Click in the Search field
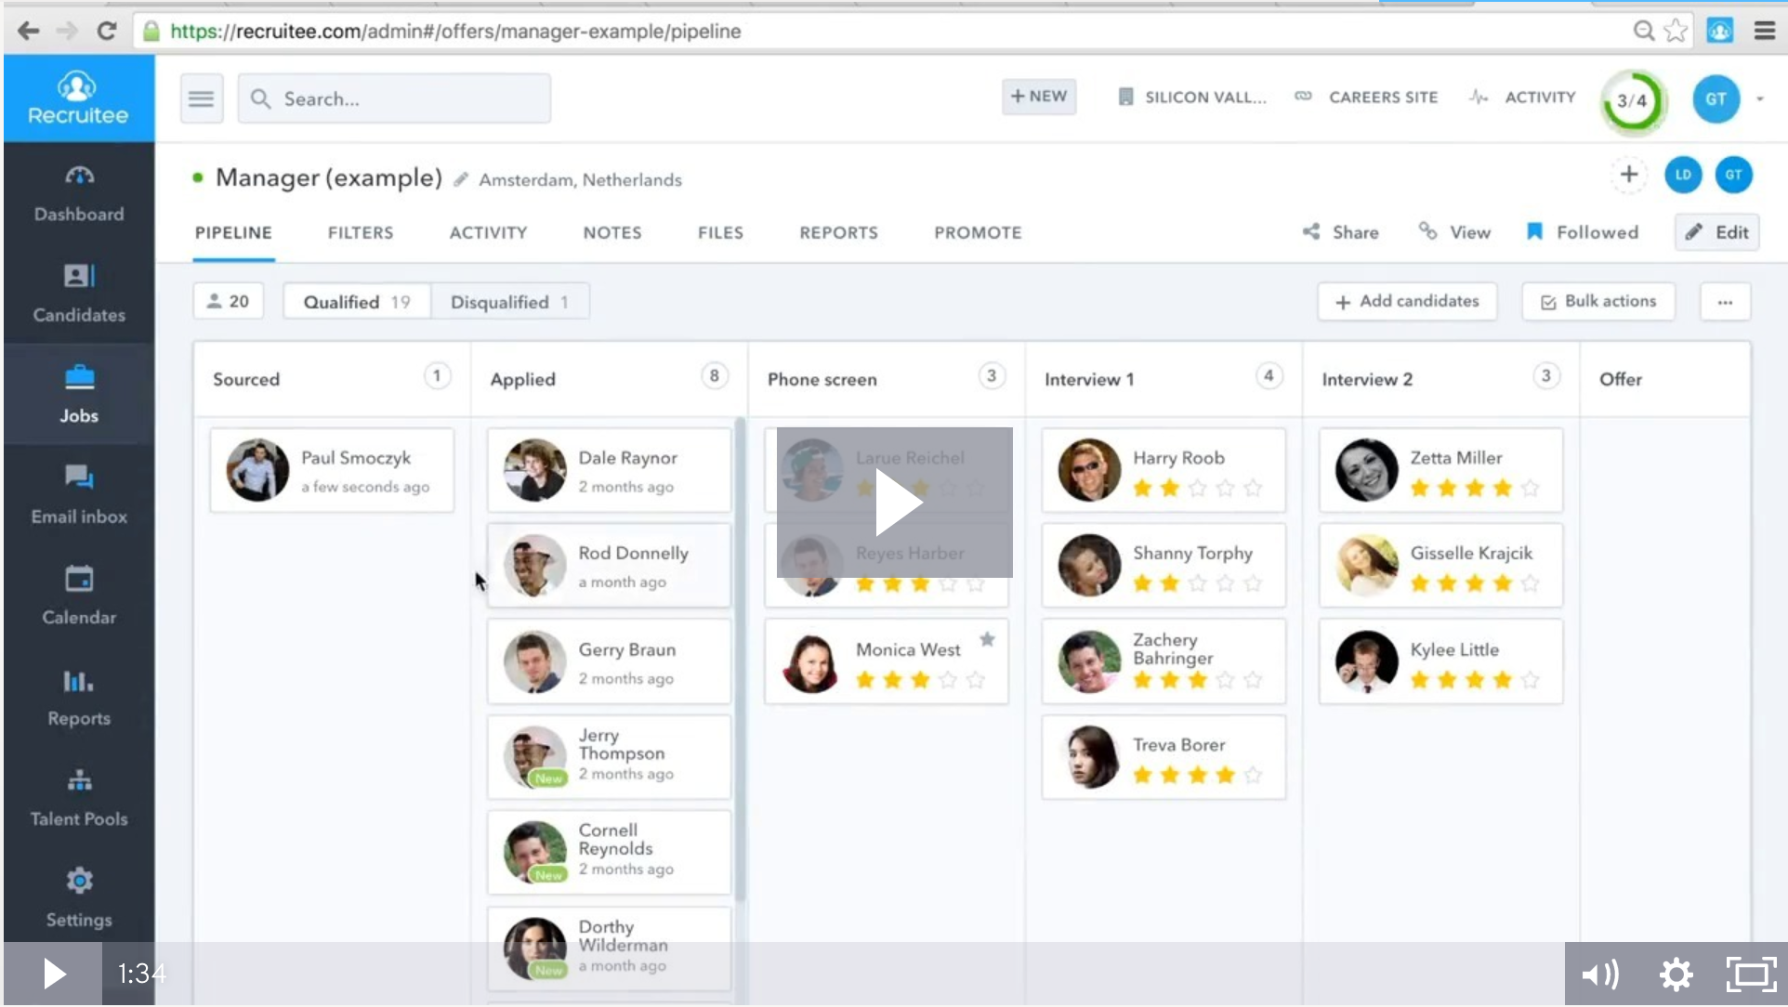Screen dimensions: 1788x1007 click(394, 98)
